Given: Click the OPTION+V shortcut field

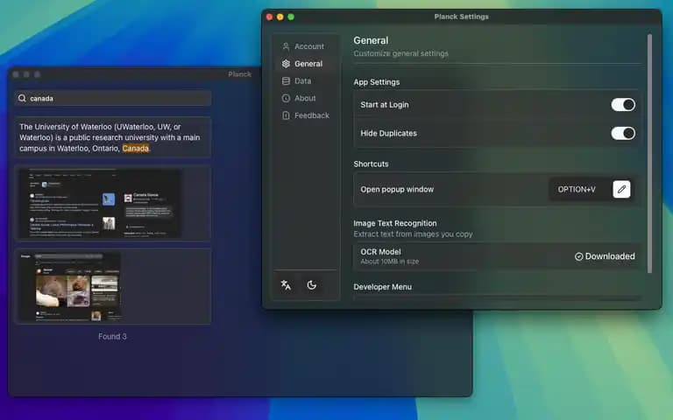Looking at the screenshot, I should point(577,189).
